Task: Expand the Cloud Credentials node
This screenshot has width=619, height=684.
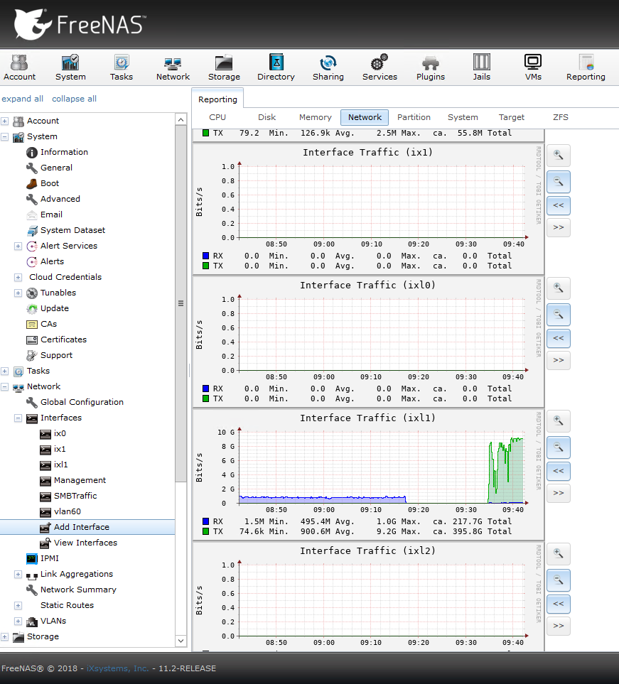Action: (18, 278)
